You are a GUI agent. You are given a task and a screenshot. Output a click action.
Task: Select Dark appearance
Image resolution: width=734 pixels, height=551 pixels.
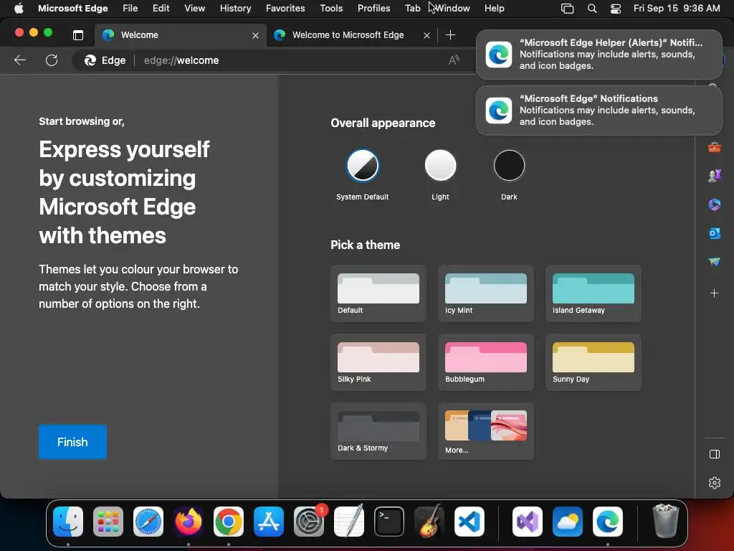tap(509, 166)
